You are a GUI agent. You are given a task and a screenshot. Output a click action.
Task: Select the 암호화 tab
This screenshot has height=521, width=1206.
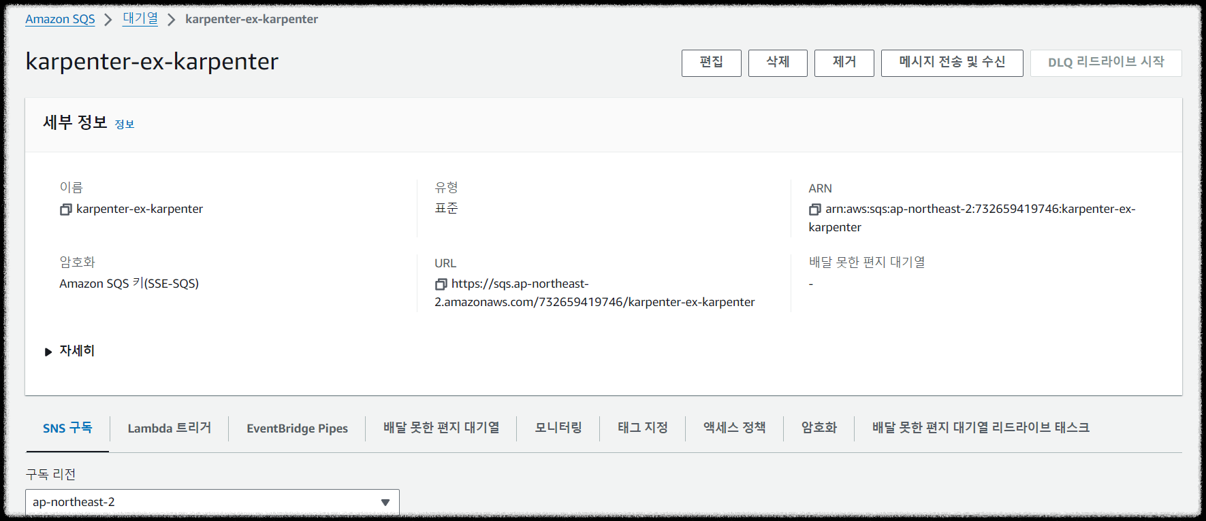pyautogui.click(x=819, y=428)
